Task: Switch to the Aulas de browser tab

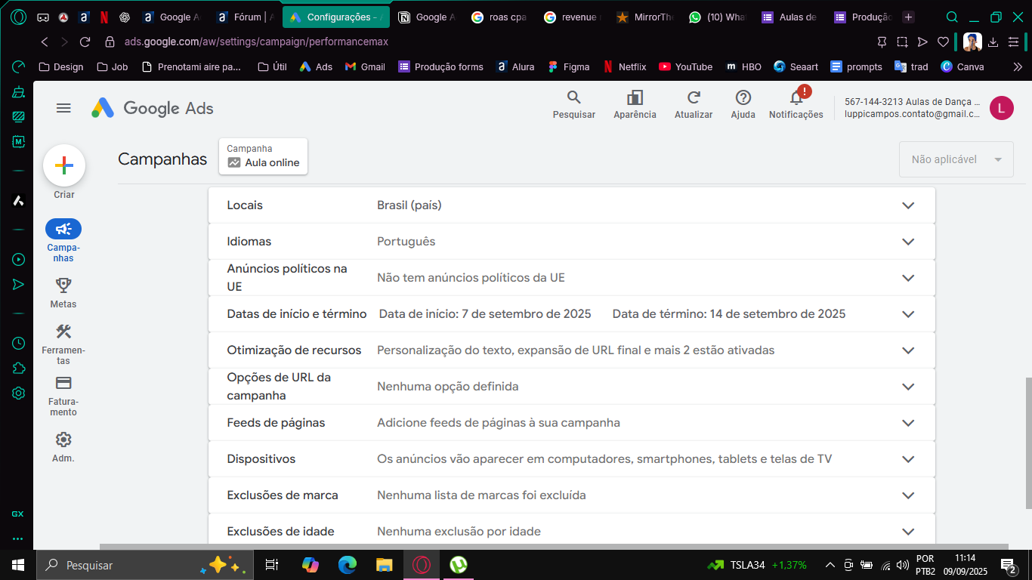Action: pos(790,17)
